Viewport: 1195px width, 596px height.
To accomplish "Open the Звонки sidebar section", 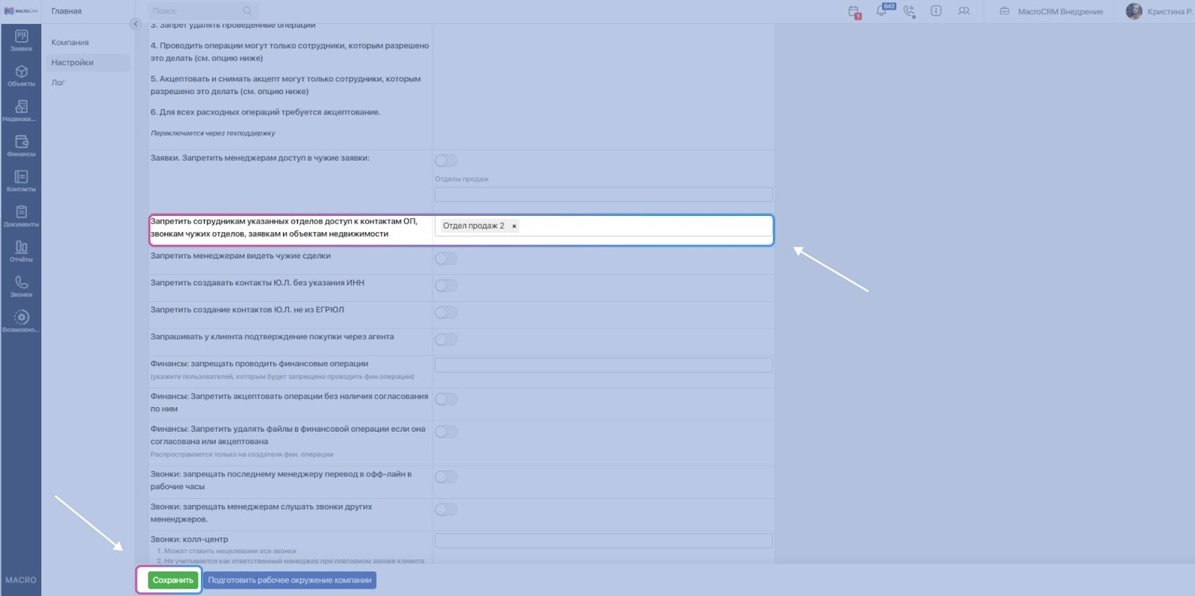I will click(21, 286).
